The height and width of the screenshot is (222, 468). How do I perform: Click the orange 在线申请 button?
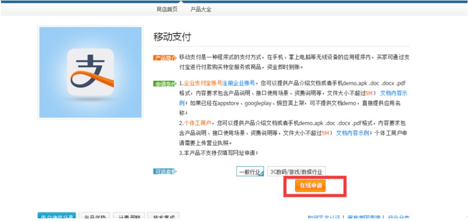click(x=311, y=186)
